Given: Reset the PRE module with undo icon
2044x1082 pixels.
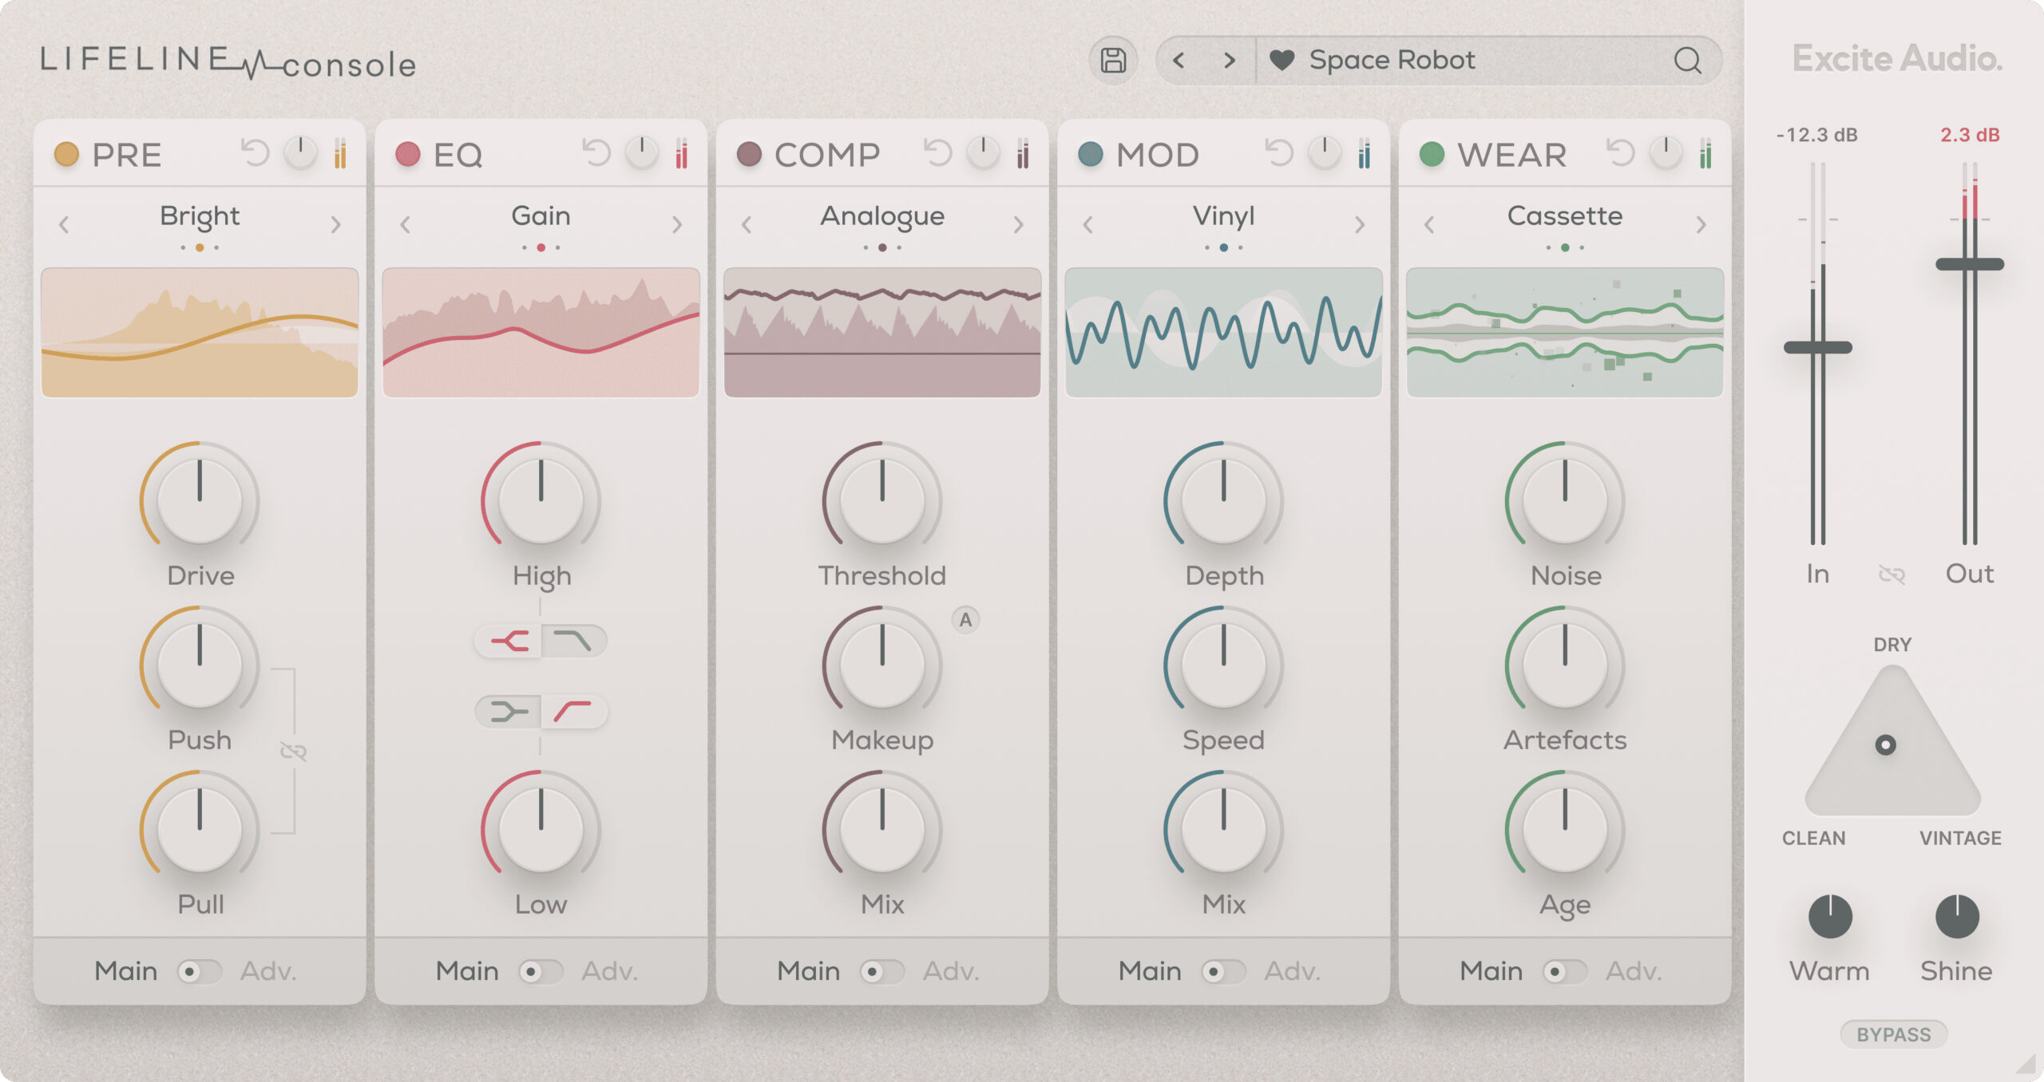Looking at the screenshot, I should (255, 153).
